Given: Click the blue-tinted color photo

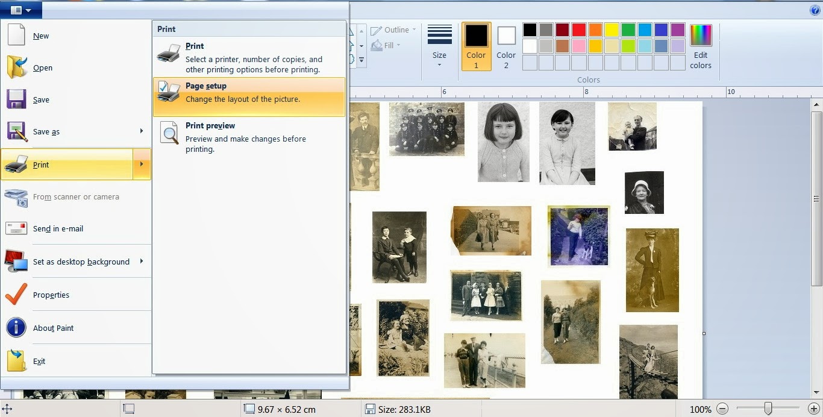Looking at the screenshot, I should (x=578, y=236).
